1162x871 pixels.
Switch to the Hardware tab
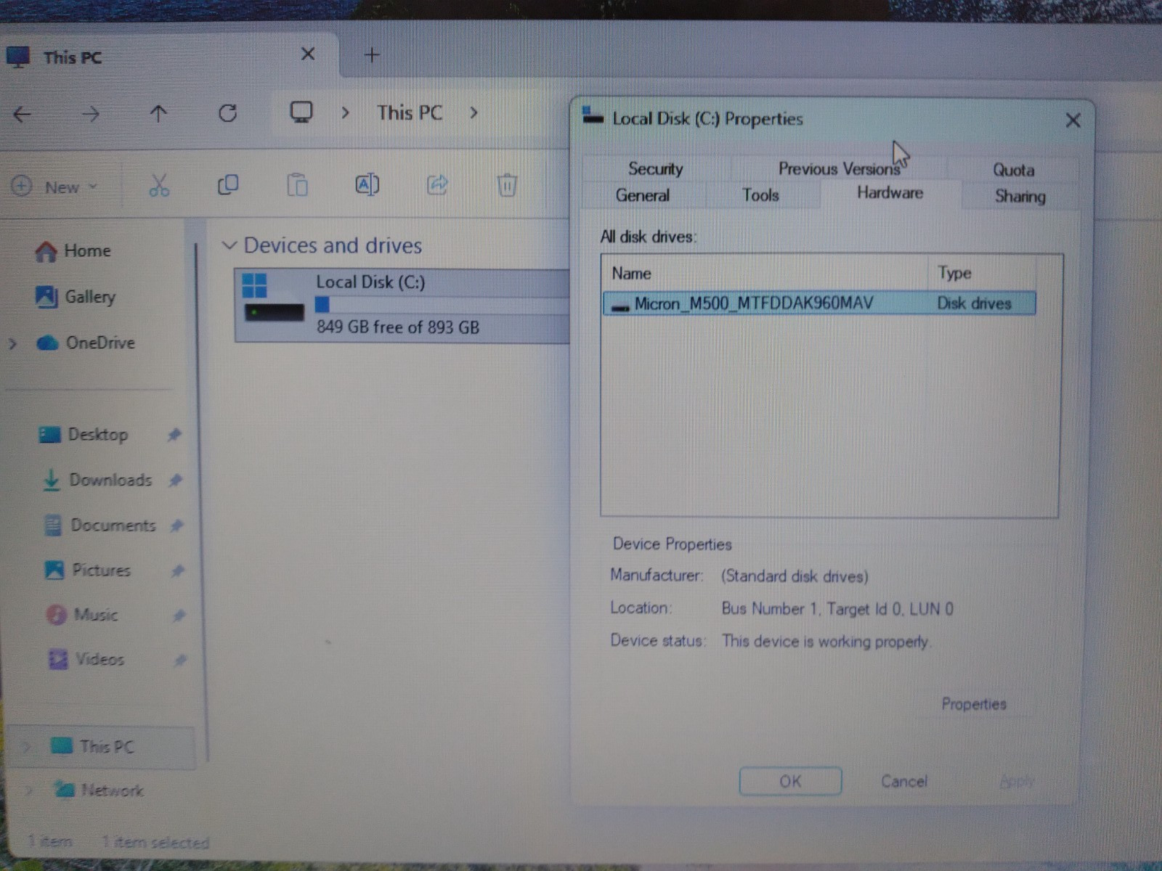(890, 193)
